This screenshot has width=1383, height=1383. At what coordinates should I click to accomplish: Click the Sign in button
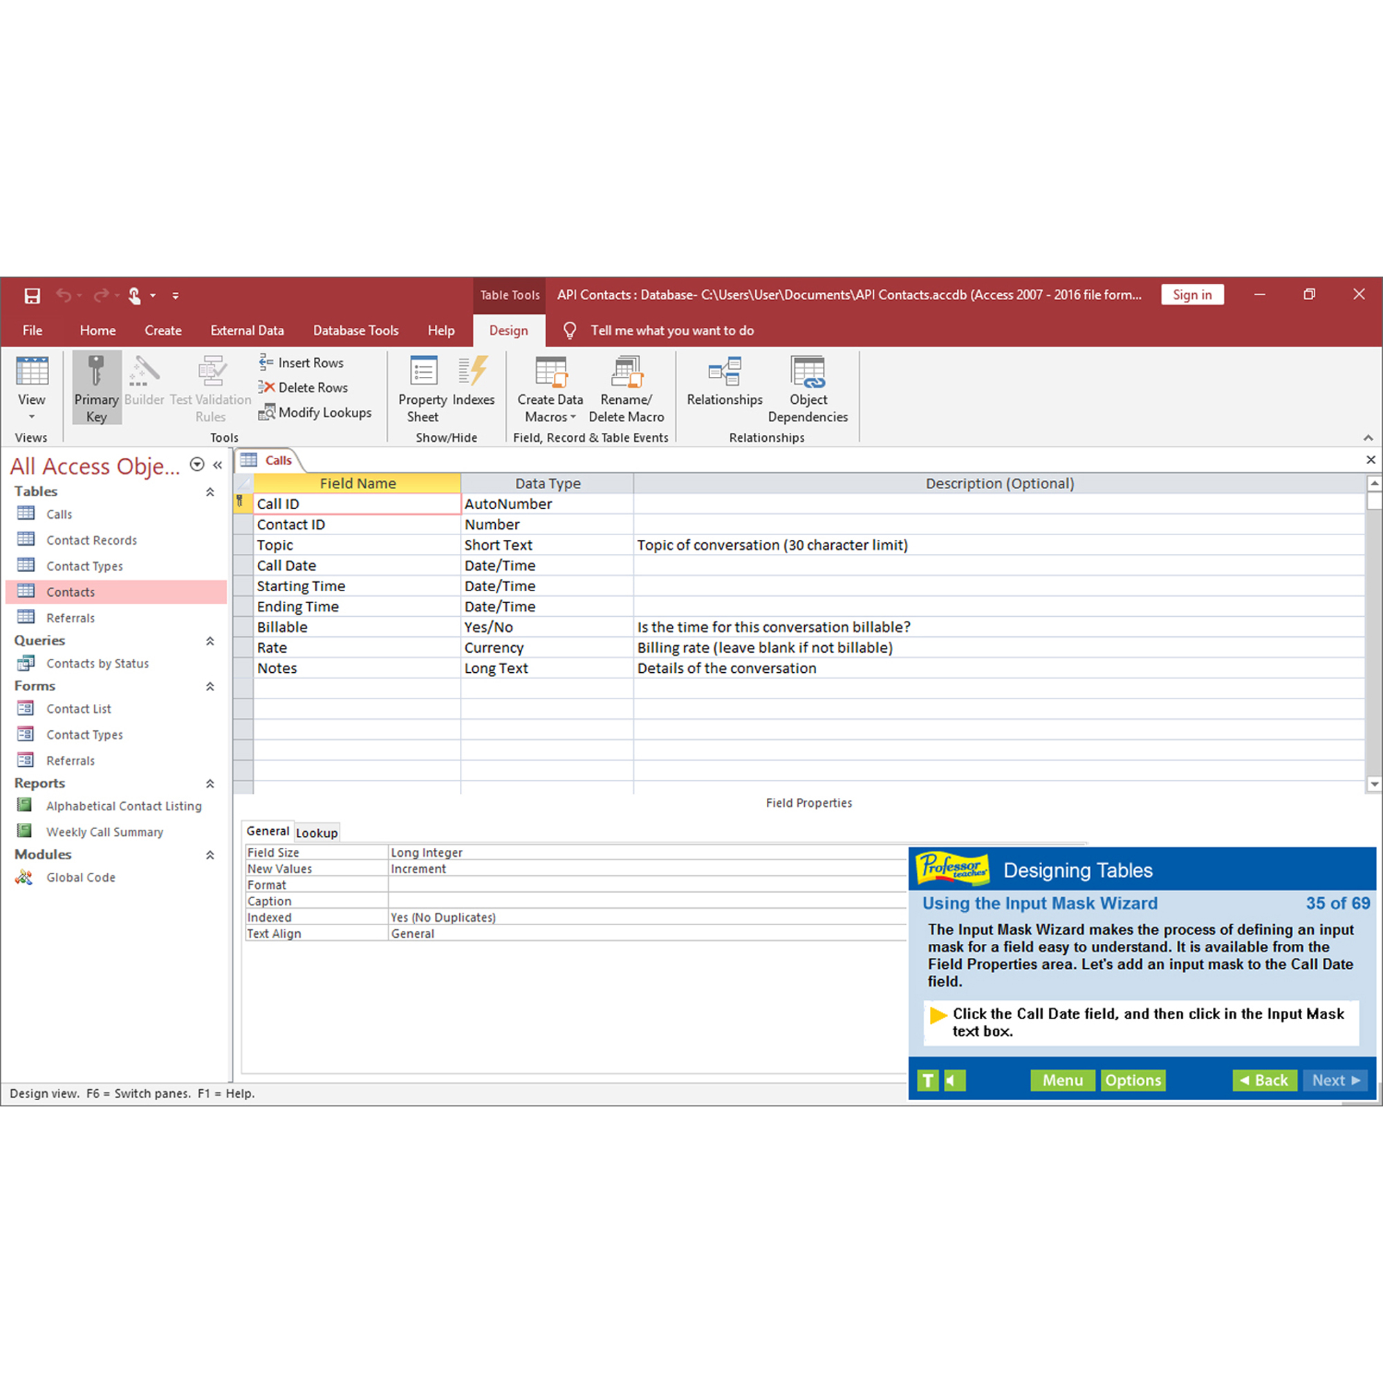pos(1192,294)
